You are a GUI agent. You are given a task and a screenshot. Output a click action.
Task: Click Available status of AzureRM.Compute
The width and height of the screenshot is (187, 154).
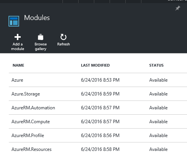[158, 122]
